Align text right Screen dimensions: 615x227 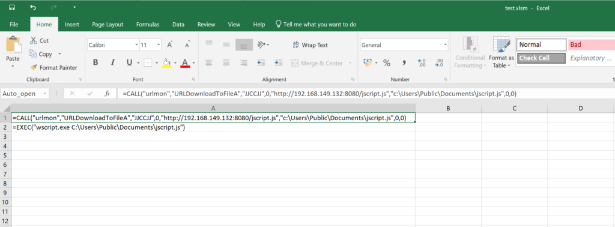(x=244, y=62)
